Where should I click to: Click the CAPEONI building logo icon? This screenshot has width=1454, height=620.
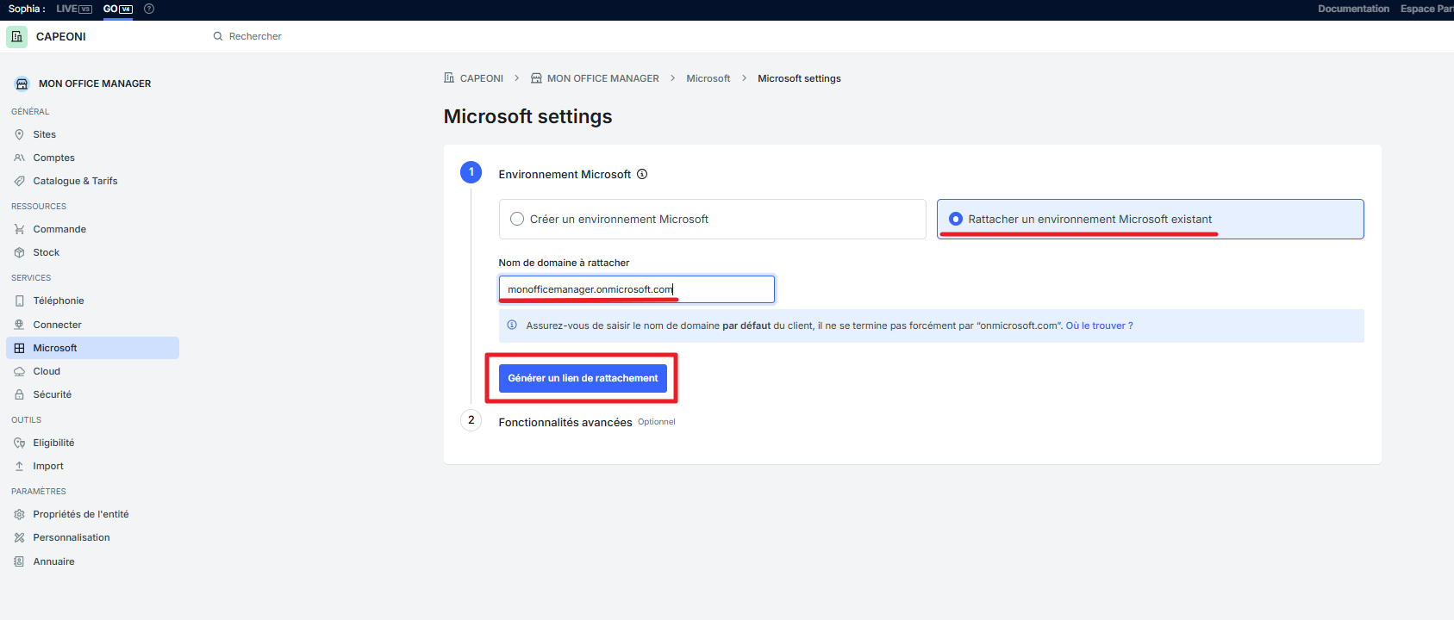pos(16,36)
